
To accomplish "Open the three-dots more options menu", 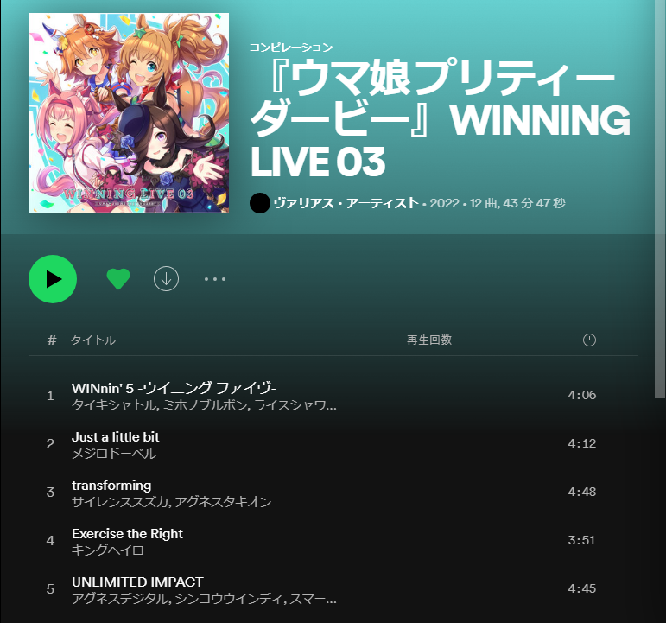I will (x=215, y=279).
